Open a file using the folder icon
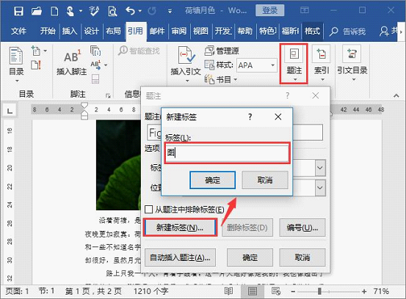Screen dimensions: 406x299 37,11
